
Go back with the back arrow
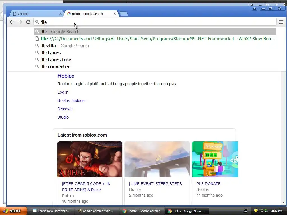click(12, 22)
